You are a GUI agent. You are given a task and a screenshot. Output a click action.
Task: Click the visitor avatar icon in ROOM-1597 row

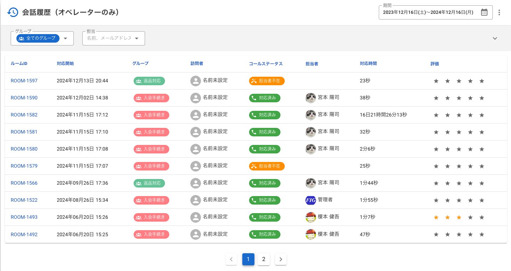(x=195, y=81)
